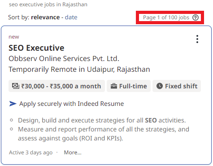Click the Active 3 days ago text
Screen dimensions: 213x166
pyautogui.click(x=30, y=153)
